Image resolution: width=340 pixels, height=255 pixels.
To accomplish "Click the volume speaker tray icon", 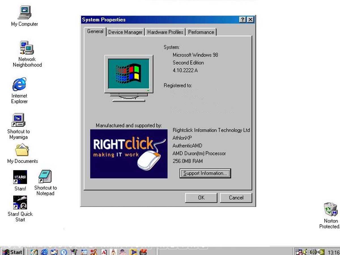I will pyautogui.click(x=305, y=252).
